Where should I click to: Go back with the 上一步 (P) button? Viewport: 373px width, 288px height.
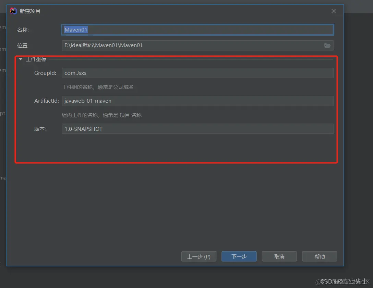[x=199, y=256]
